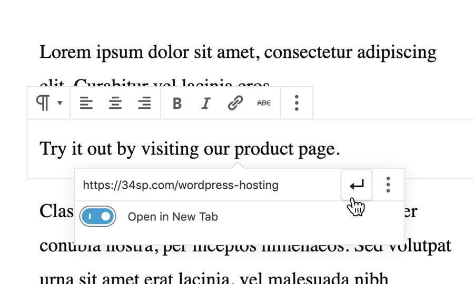
Task: Toggle italic formatting
Action: pos(206,103)
